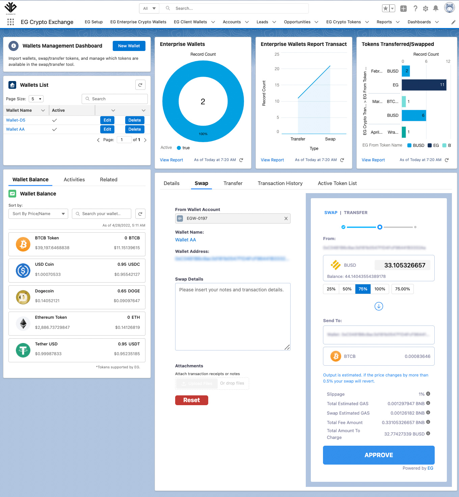Open the Enterprise Wallets View Report link
Screen dimensions: 459x497
[171, 160]
